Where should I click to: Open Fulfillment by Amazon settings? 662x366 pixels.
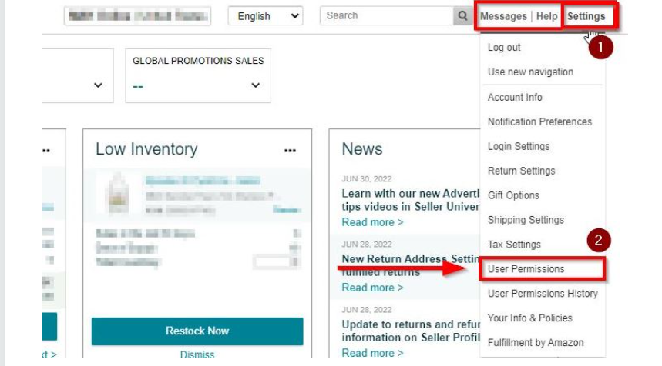(536, 343)
